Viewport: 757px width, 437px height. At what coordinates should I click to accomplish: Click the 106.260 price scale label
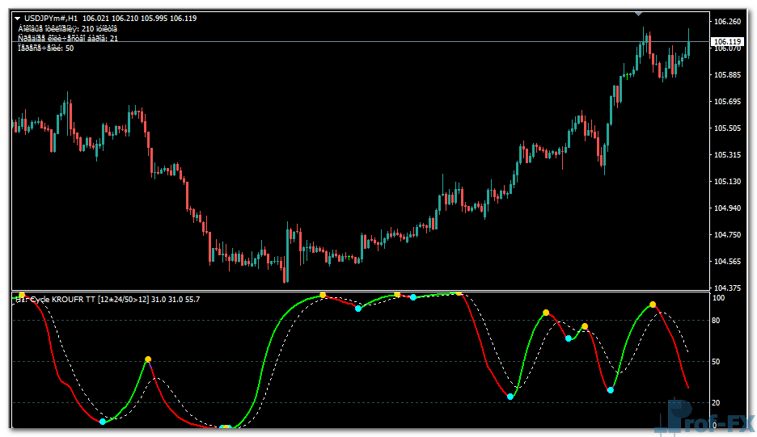coord(728,21)
